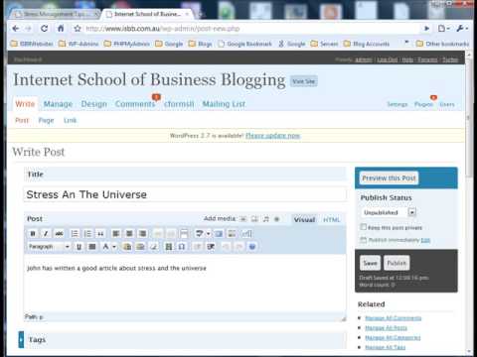The height and width of the screenshot is (357, 477).
Task: Open the Manage menu tab
Action: [x=58, y=104]
